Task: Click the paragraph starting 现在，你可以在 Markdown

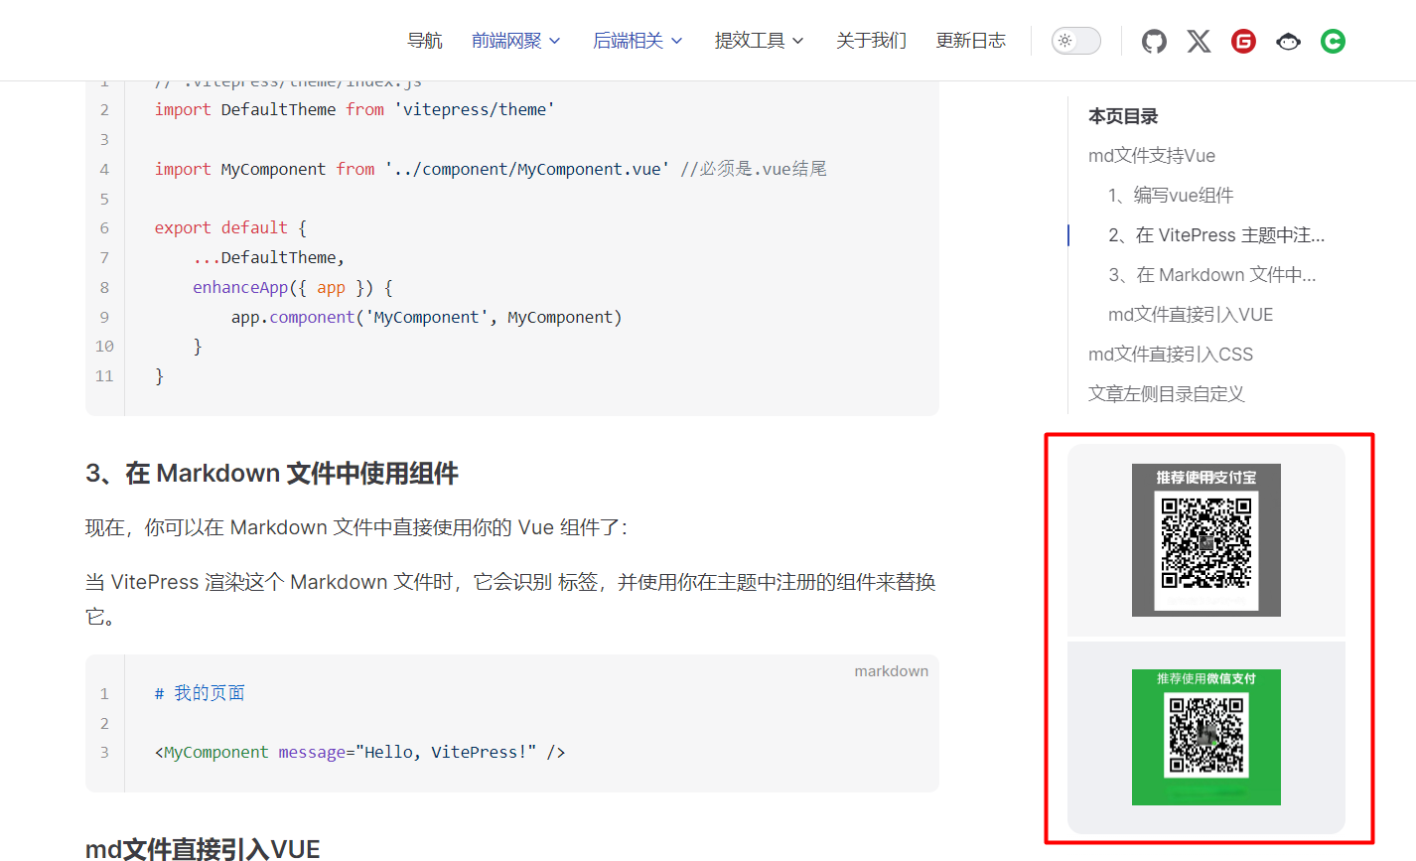Action: (356, 527)
